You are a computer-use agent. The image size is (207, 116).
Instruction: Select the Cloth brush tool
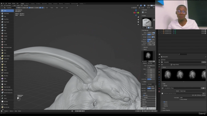click(7, 79)
